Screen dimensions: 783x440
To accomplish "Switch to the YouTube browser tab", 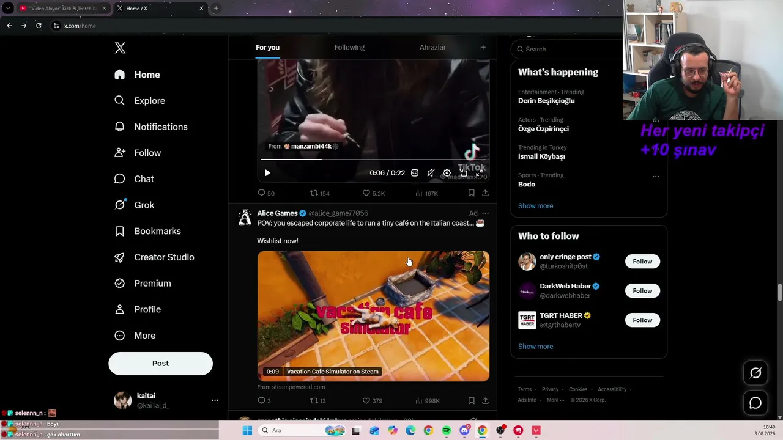I will click(x=62, y=9).
